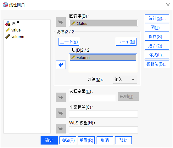Click the arrow button beside WLS 权重 field
The height and width of the screenshot is (148, 173).
pos(61,129)
